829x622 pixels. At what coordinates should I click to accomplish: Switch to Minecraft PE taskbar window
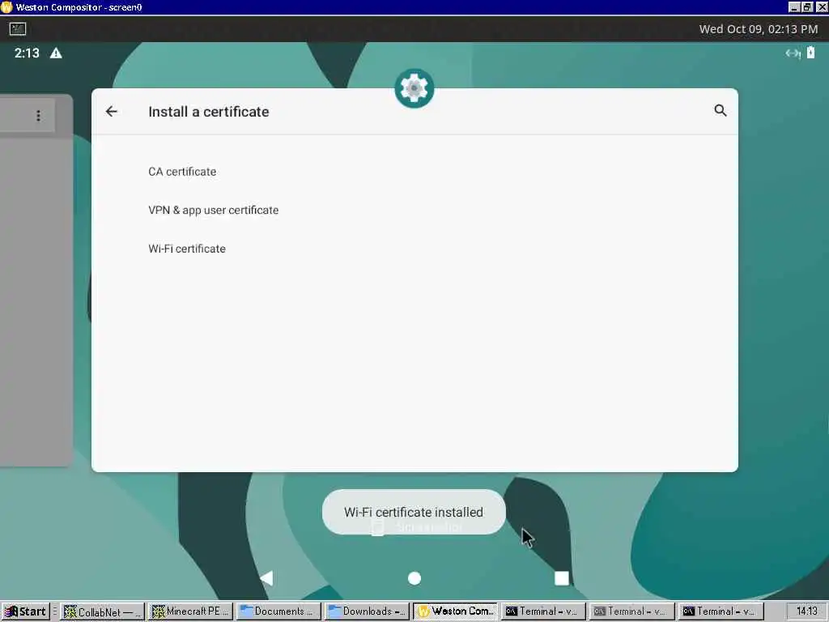coord(190,611)
